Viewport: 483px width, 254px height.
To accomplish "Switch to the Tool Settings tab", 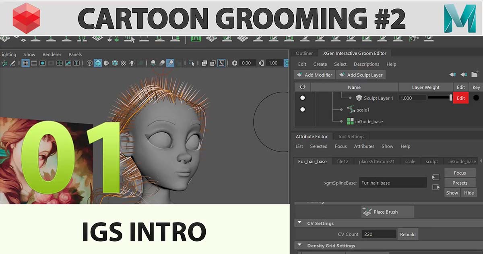I will click(351, 137).
